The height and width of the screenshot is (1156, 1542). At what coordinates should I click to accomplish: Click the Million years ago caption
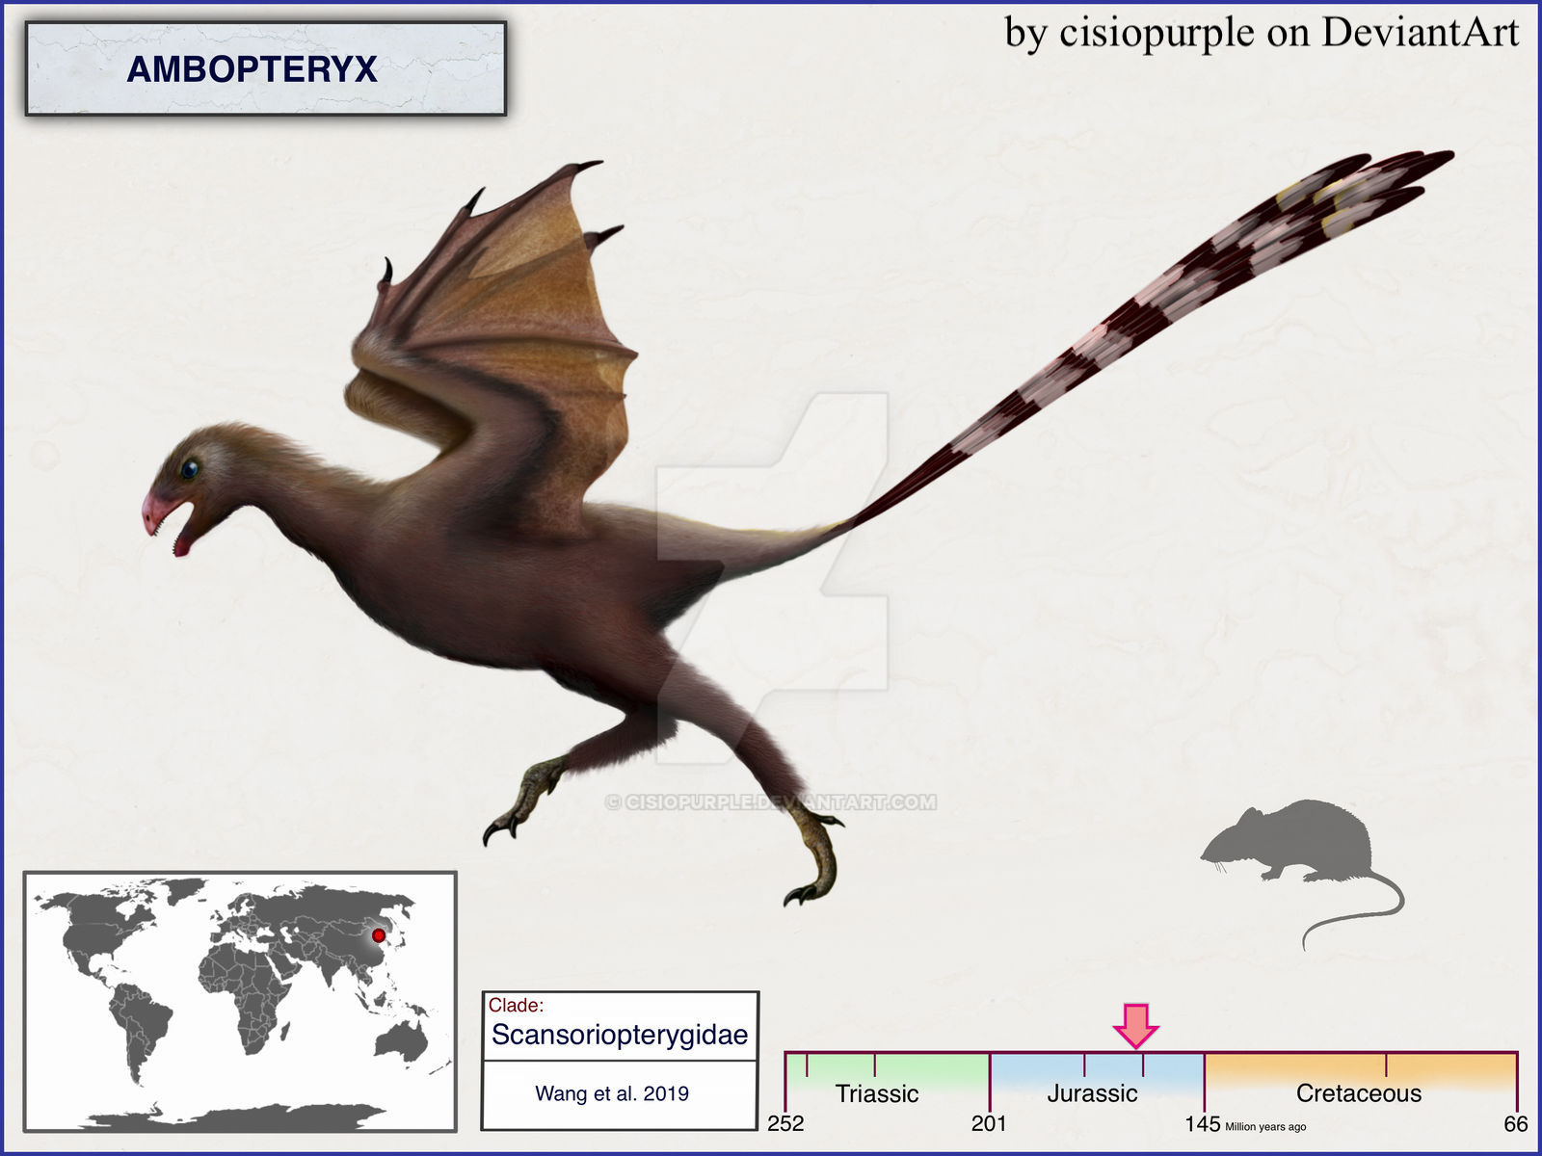[1265, 1126]
